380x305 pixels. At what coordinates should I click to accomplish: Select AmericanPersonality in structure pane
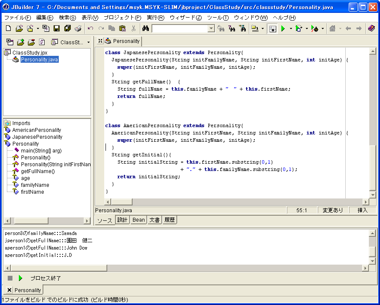coord(36,130)
